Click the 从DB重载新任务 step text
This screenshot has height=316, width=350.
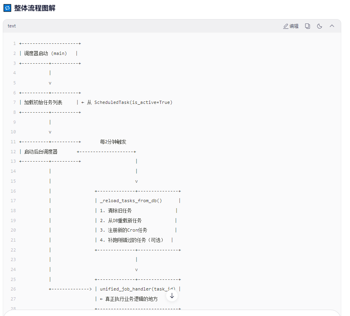(x=124, y=220)
